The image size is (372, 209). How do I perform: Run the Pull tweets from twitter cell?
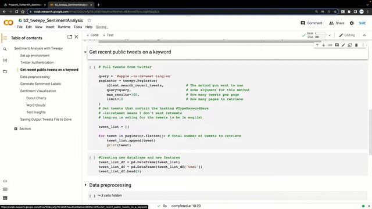[92, 67]
